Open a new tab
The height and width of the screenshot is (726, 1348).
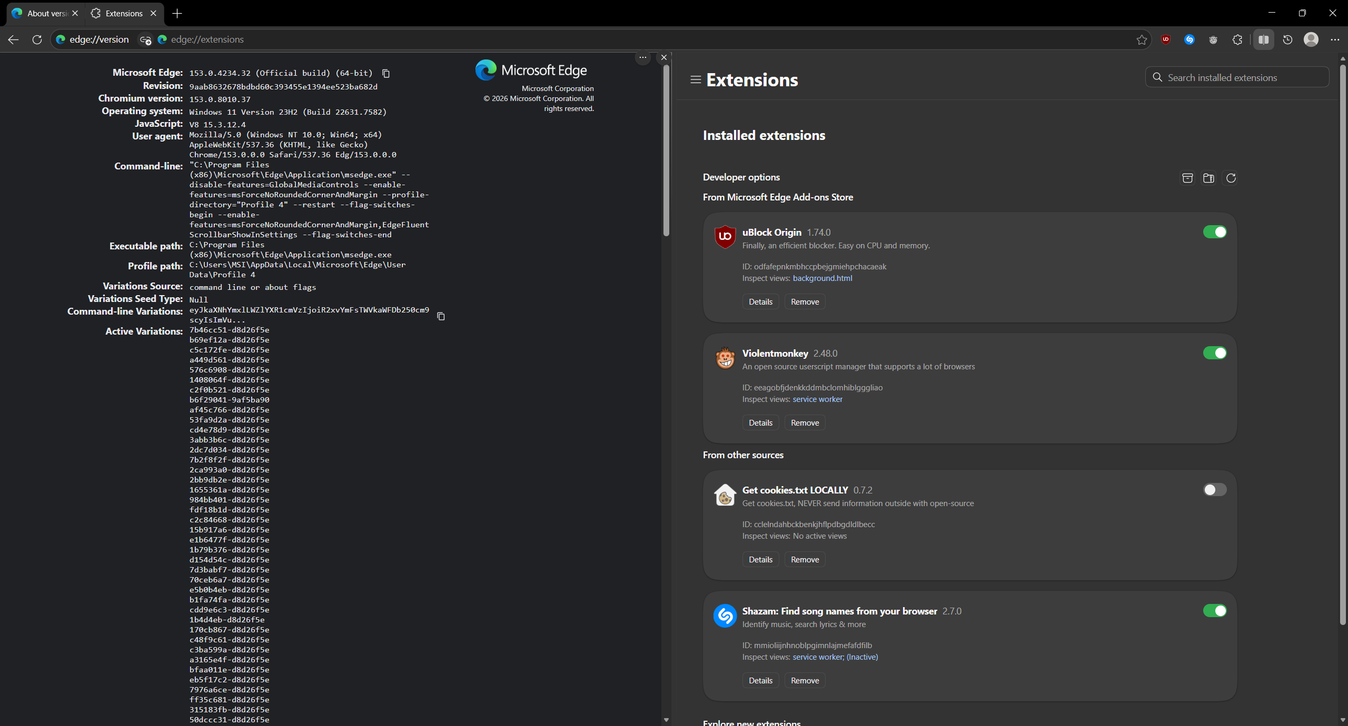[177, 13]
